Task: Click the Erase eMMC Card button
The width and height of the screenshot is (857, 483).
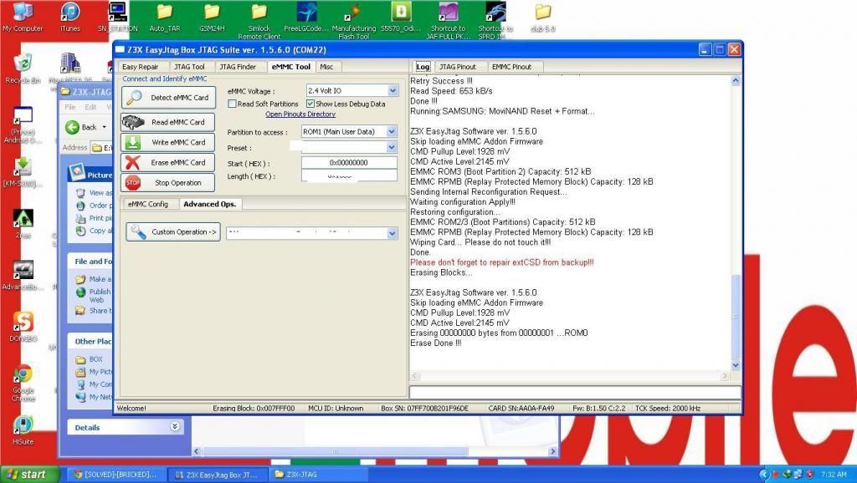Action: (167, 163)
